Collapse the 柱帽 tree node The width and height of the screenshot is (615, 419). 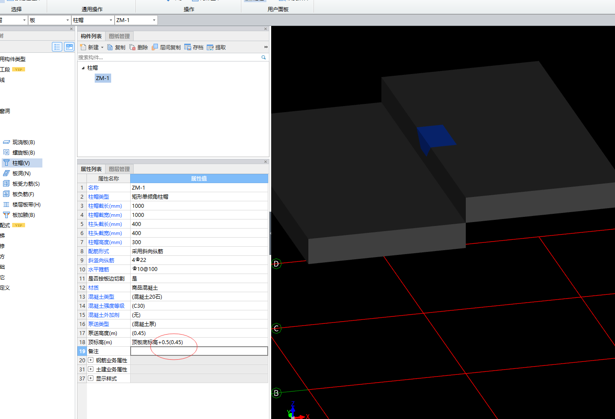[83, 68]
